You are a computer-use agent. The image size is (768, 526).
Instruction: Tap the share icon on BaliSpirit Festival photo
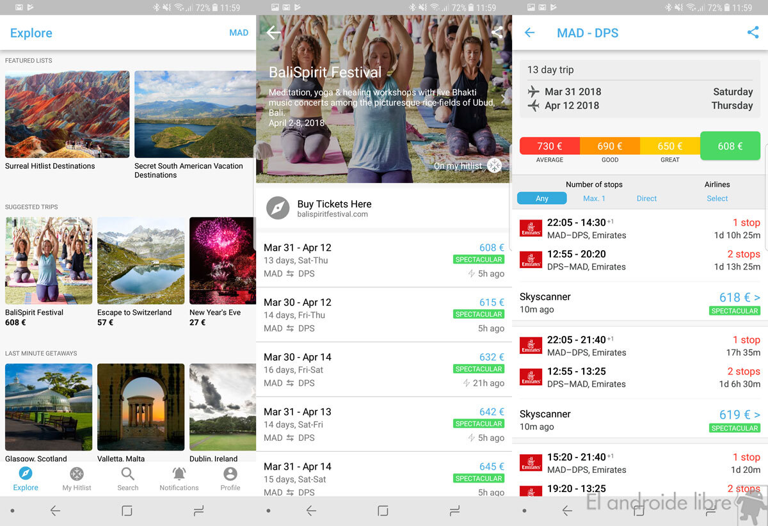[497, 33]
